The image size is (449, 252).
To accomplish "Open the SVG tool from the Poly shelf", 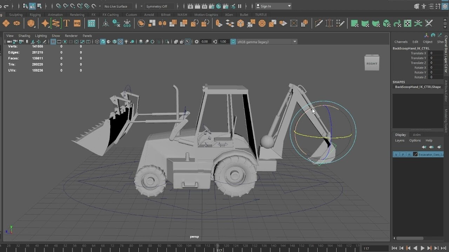I will pos(77,23).
